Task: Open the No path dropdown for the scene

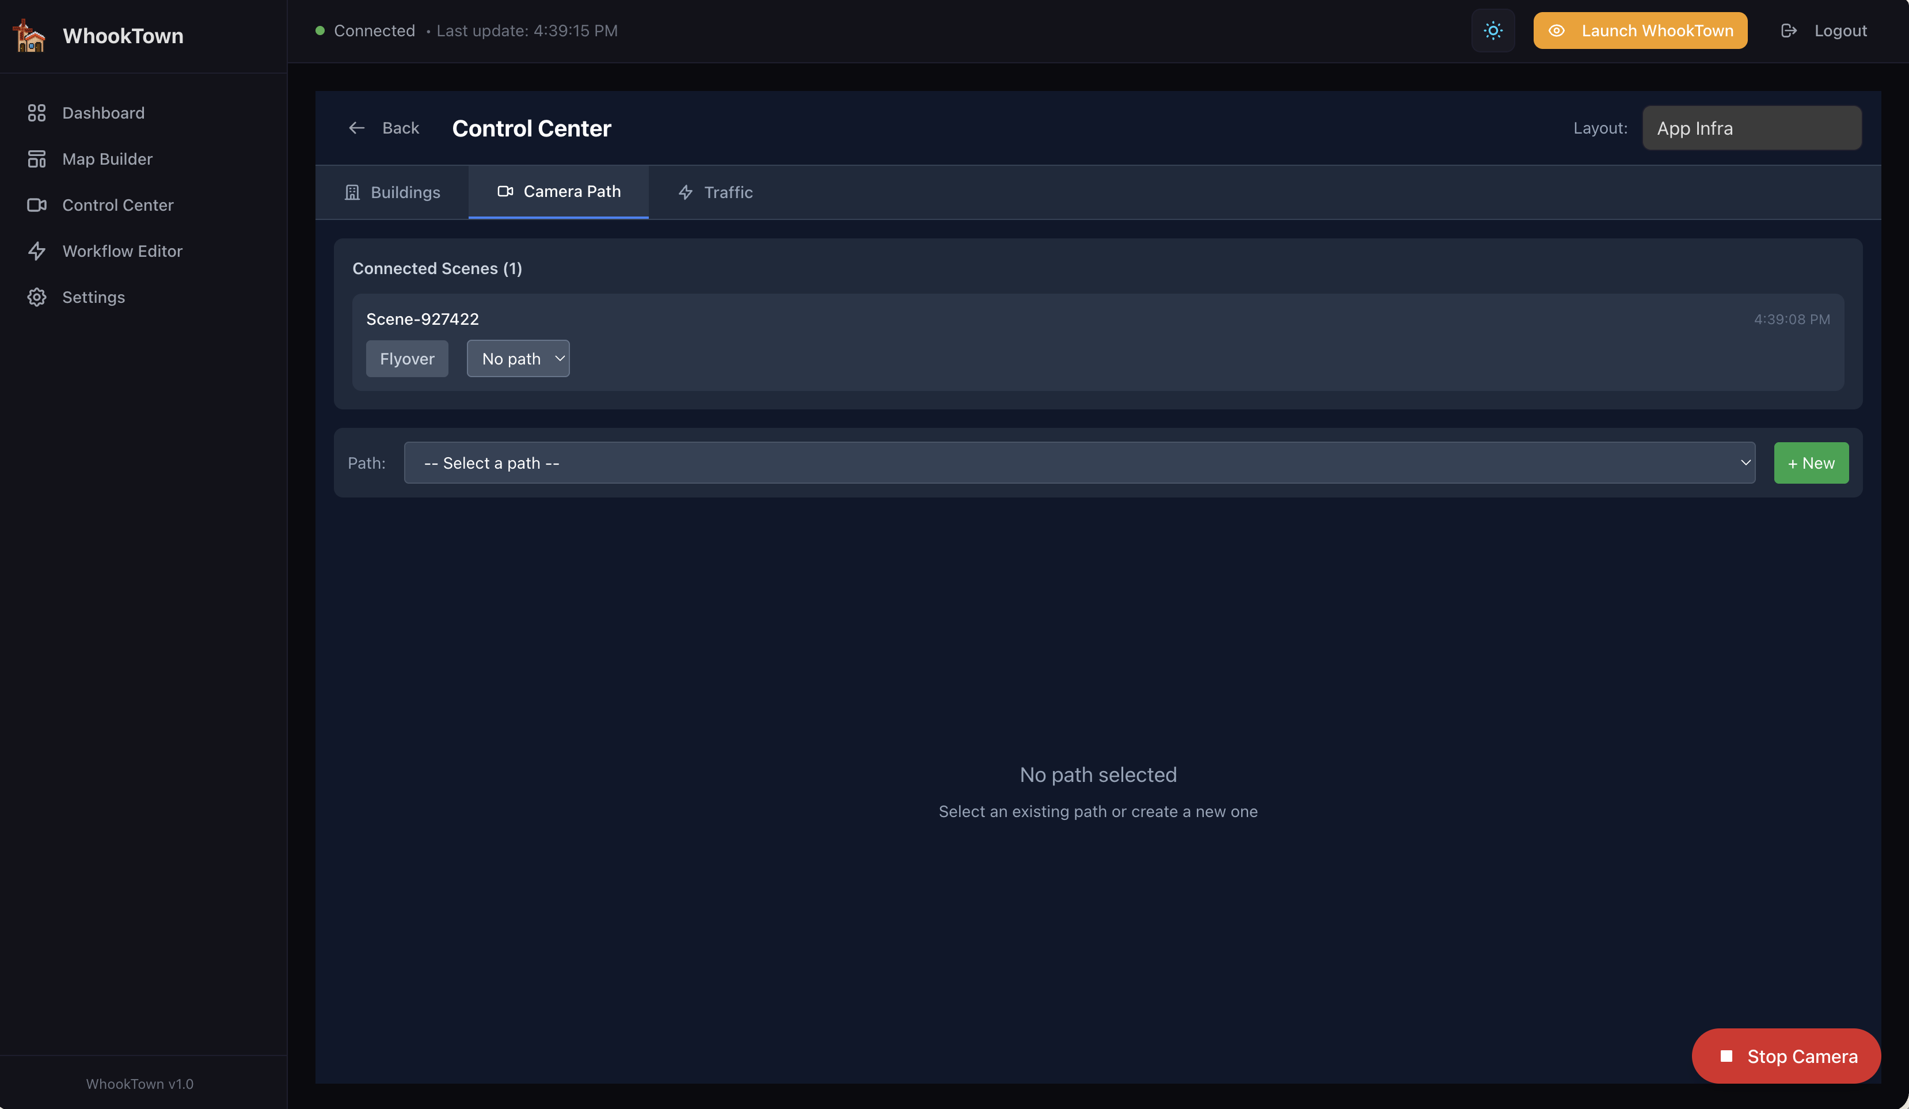Action: (518, 359)
